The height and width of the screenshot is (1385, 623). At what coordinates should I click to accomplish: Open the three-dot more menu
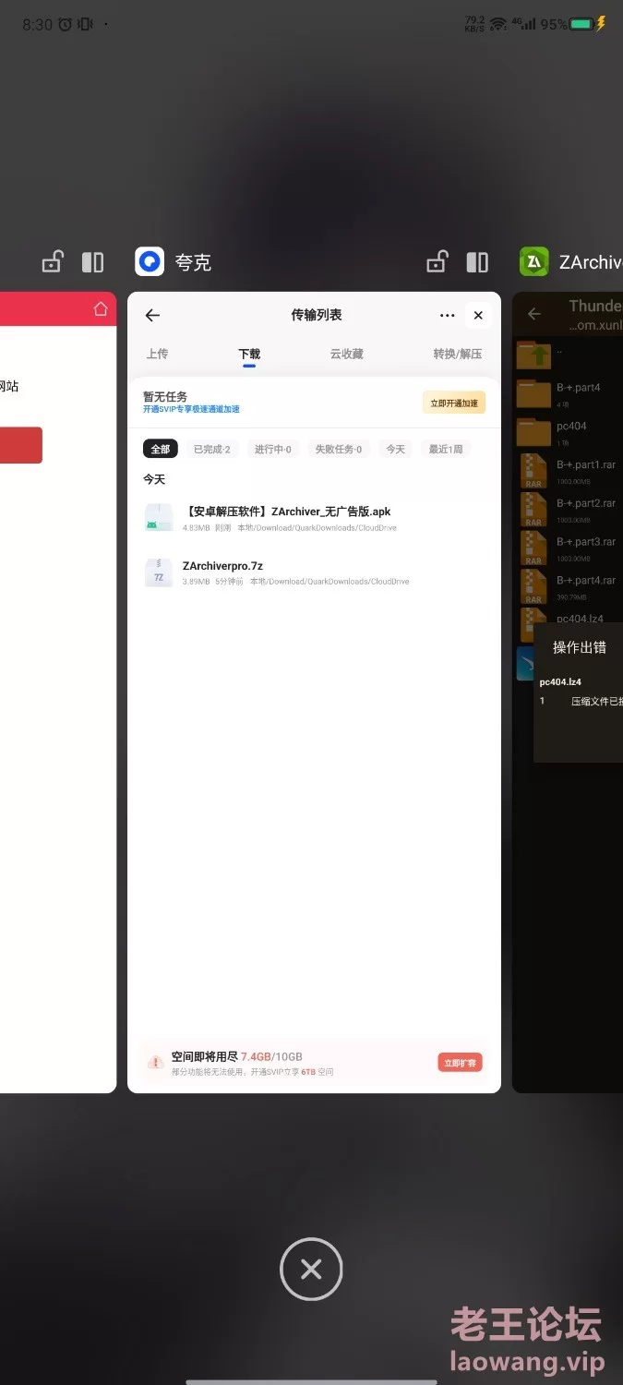[448, 316]
